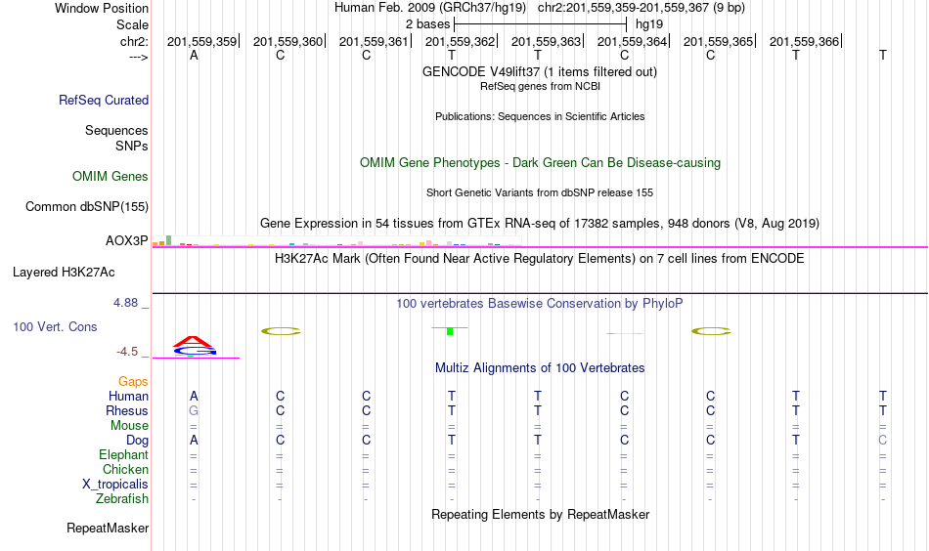Click the chr2: ruler label

134,41
